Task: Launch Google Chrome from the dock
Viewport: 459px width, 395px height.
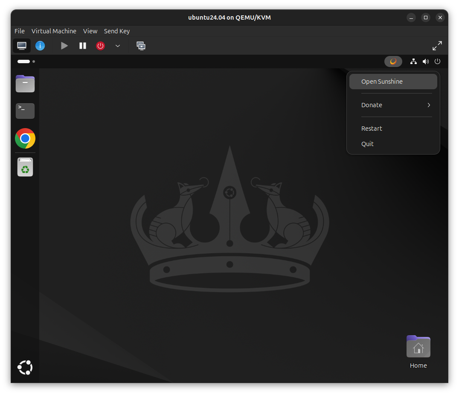Action: (x=25, y=138)
